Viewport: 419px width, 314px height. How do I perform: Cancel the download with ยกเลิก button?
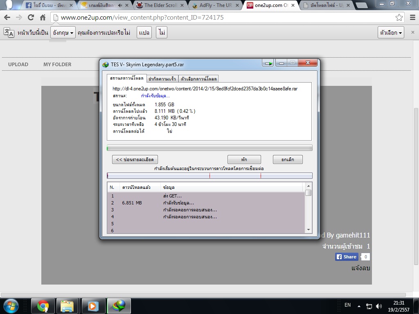coord(288,159)
